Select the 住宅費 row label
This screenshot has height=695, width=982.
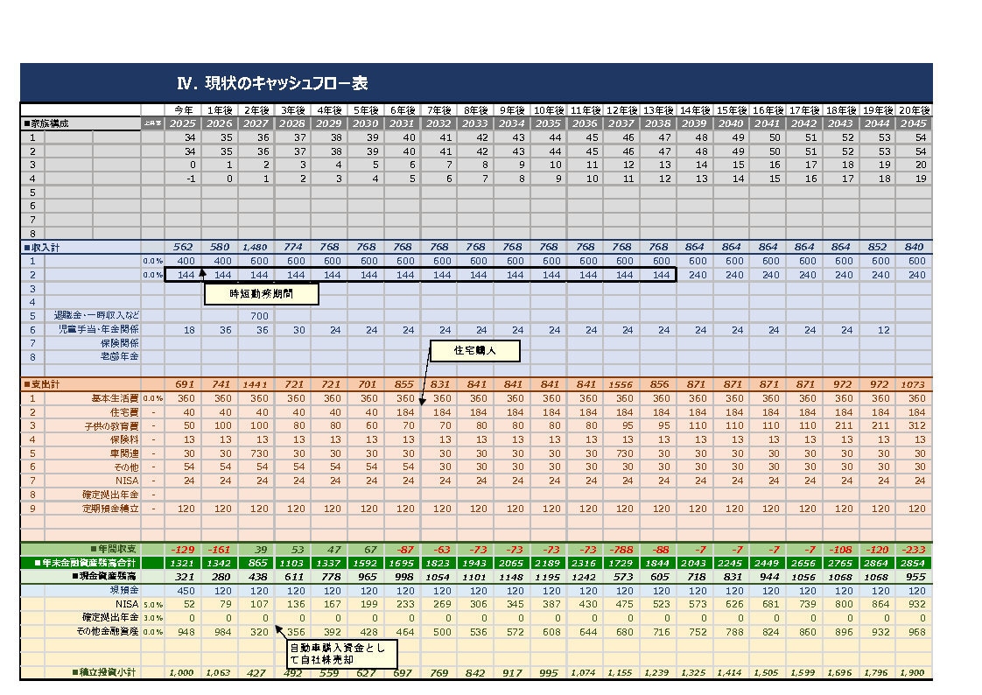(124, 412)
